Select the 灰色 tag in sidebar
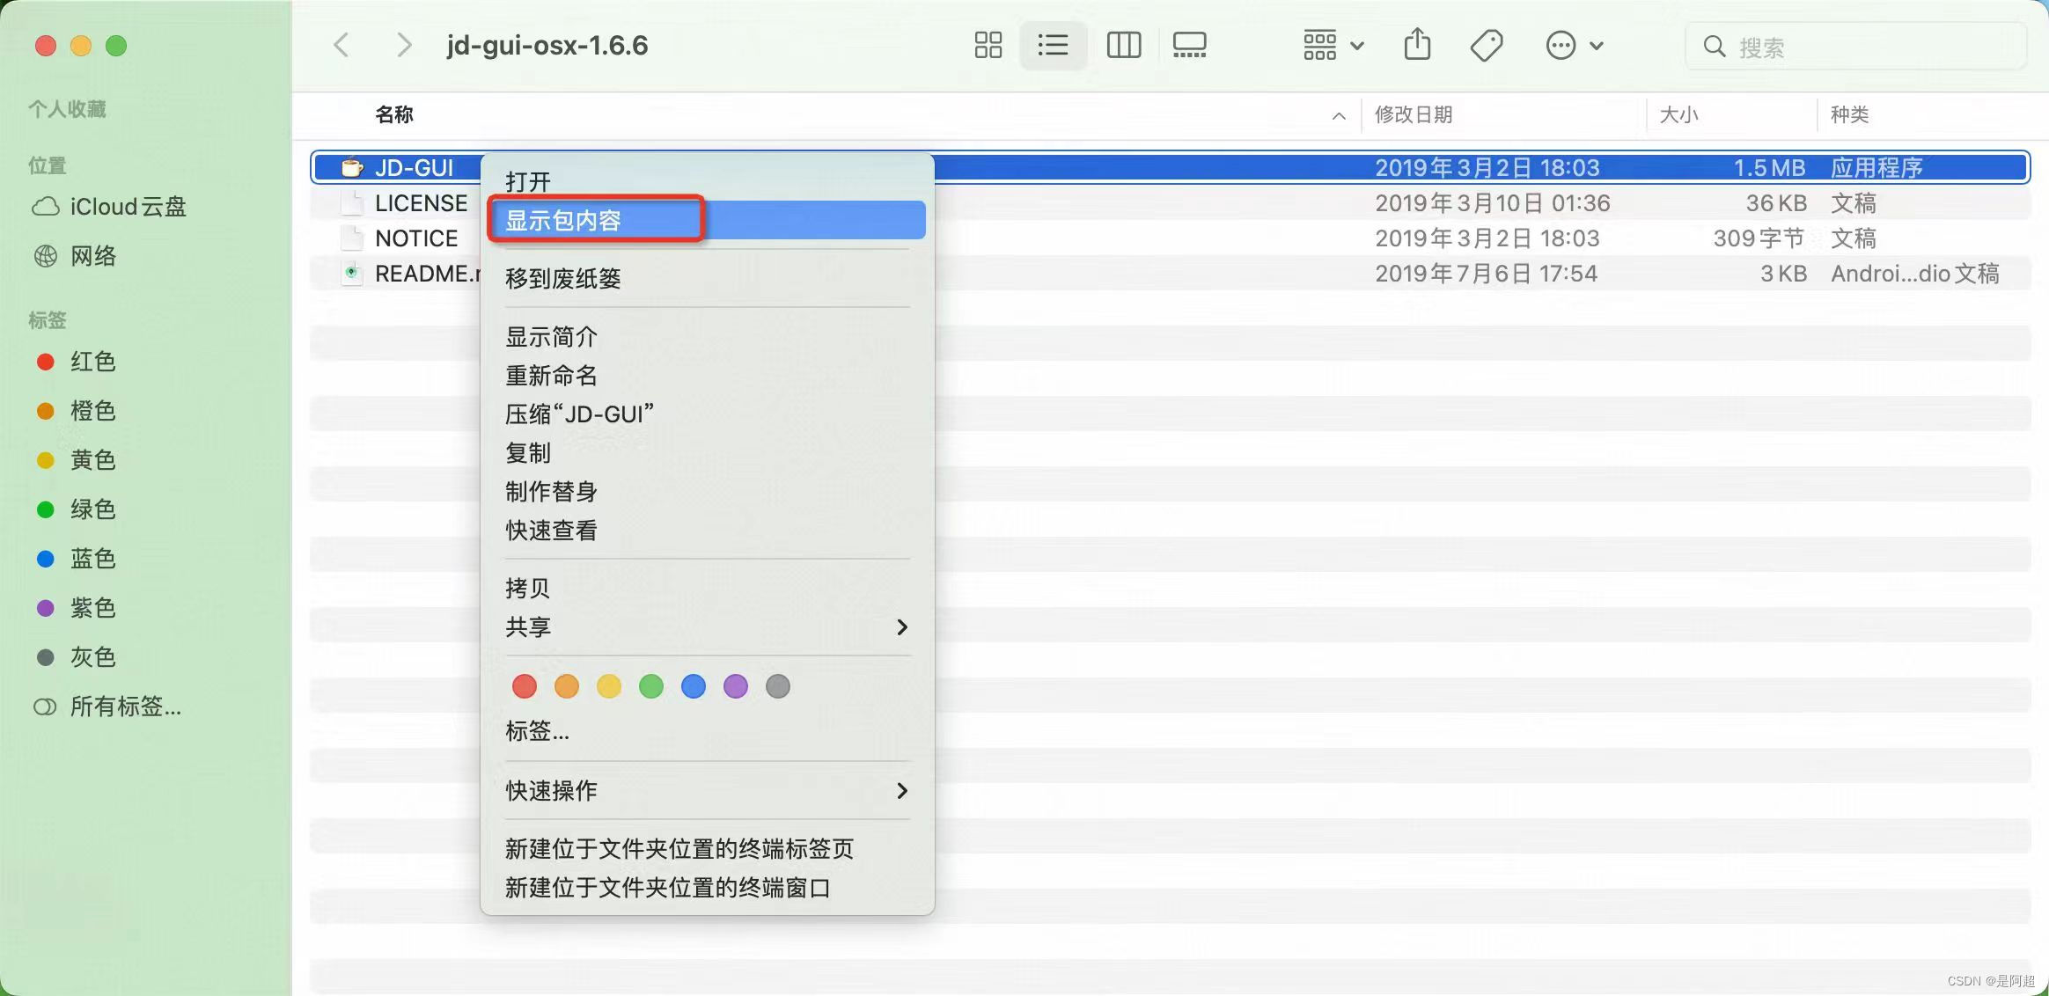 point(76,657)
